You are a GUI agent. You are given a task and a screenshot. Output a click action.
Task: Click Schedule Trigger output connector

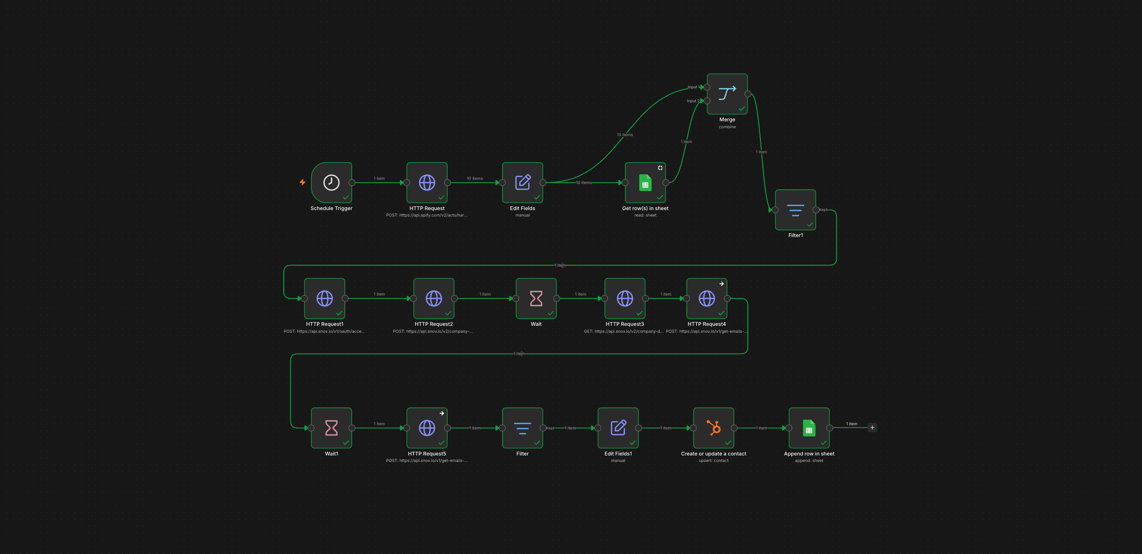pos(352,183)
